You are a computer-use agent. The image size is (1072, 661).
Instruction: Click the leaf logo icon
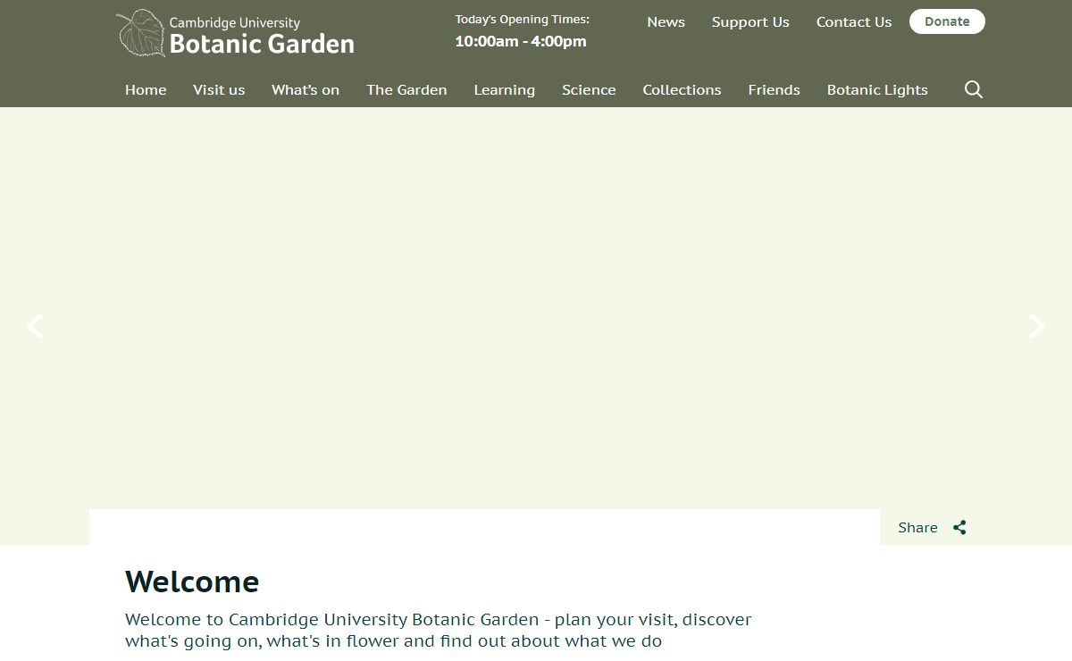(140, 33)
